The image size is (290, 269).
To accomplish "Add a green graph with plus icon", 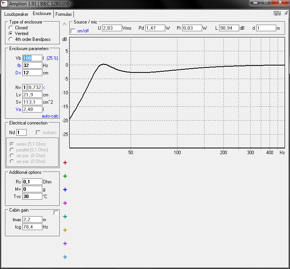I will [x=65, y=176].
